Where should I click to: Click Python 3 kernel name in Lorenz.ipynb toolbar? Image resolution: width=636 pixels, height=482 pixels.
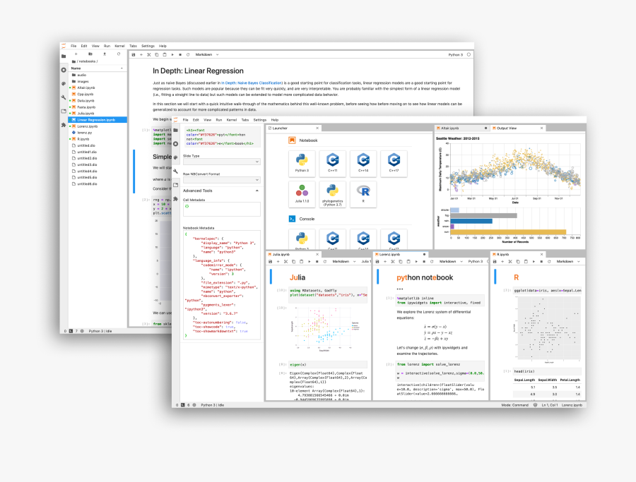[x=476, y=262]
